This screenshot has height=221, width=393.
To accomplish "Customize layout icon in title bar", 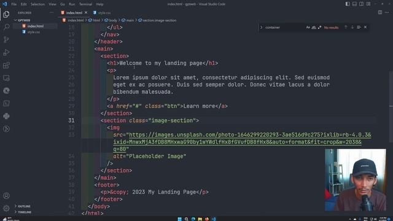I will click(x=368, y=4).
